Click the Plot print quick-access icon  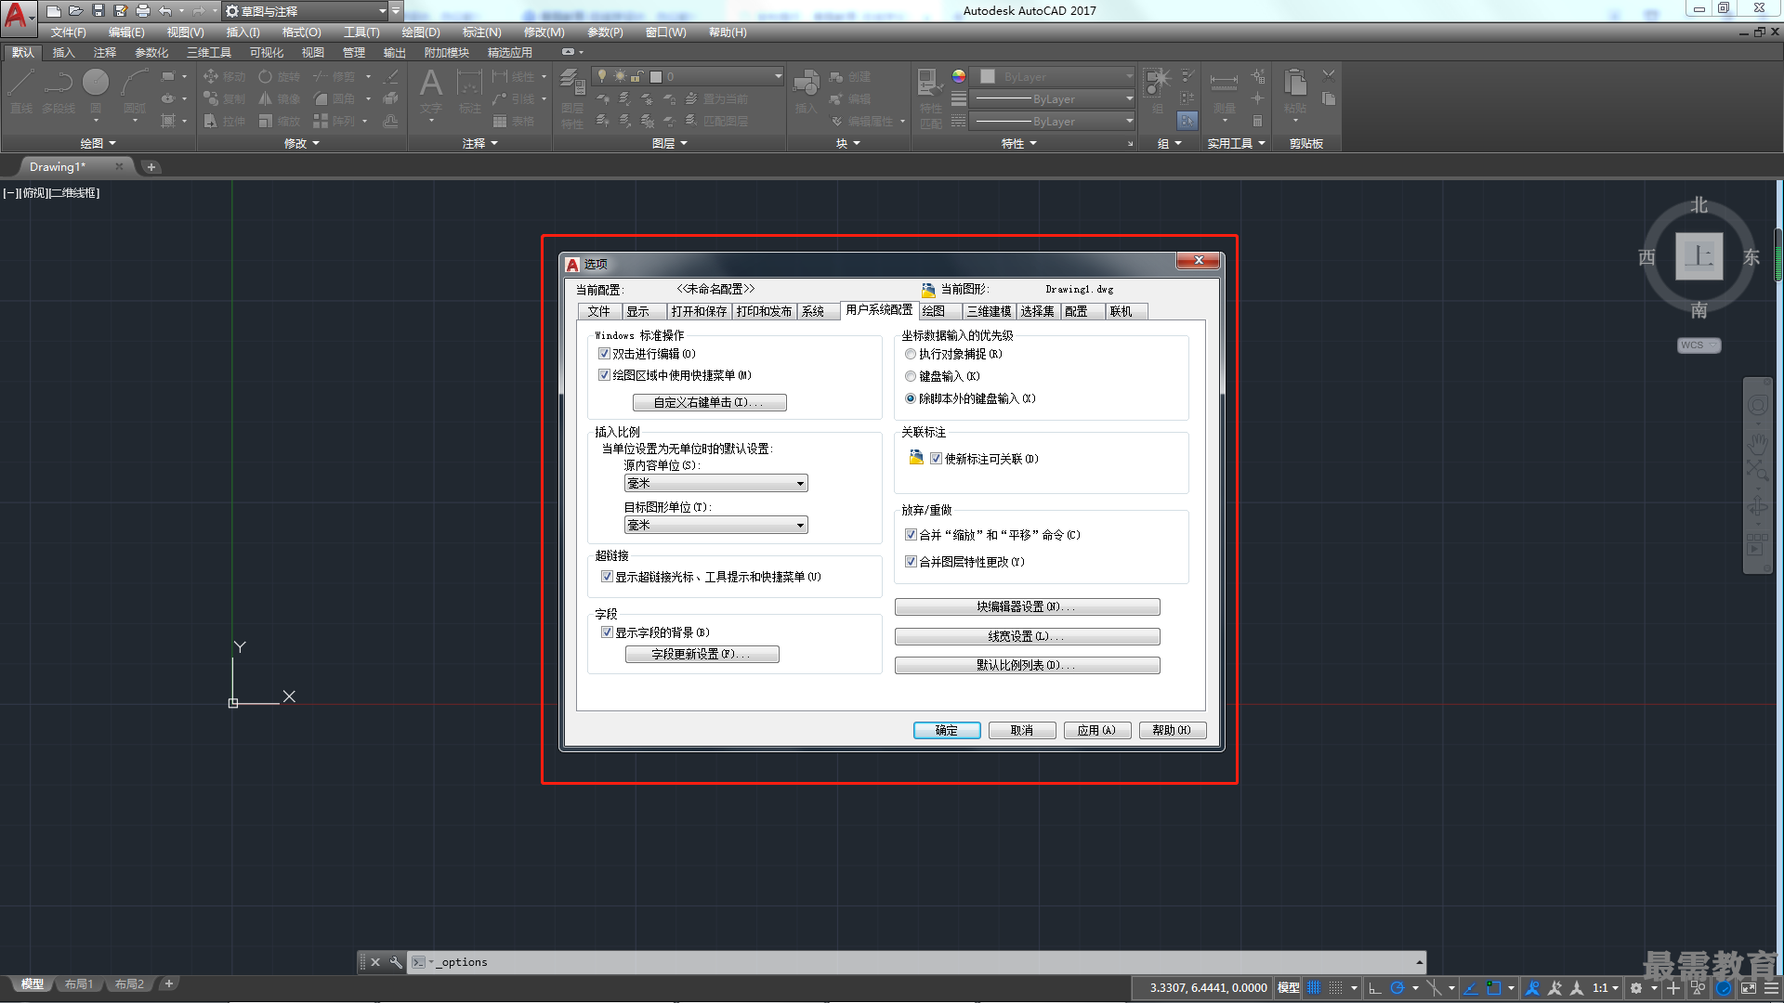(x=143, y=11)
